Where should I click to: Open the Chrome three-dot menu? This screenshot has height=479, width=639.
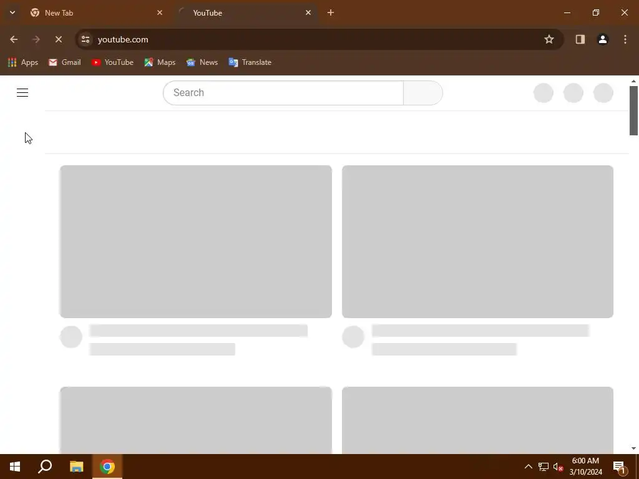click(x=625, y=39)
